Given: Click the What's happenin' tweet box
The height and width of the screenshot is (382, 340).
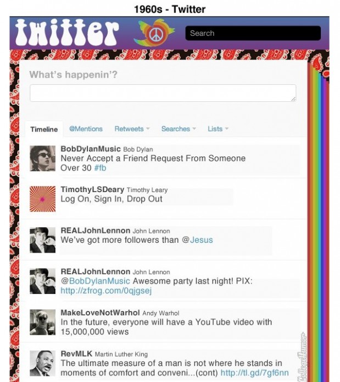Looking at the screenshot, I should pos(163,93).
